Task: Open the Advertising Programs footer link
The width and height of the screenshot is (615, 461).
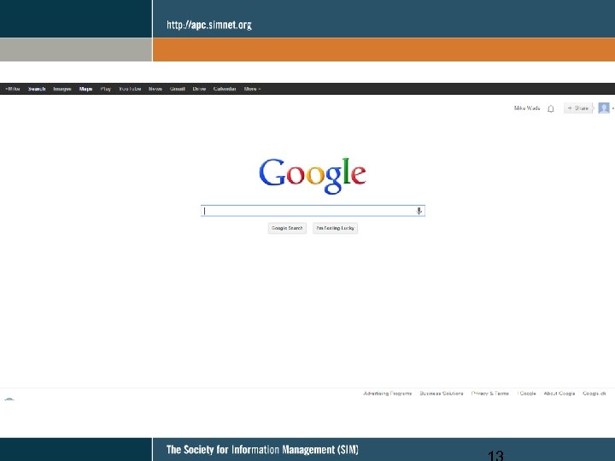Action: [388, 394]
